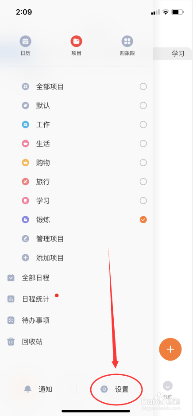The height and width of the screenshot is (416, 193).
Task: Open the 四象限 quadrant icon
Action: (x=127, y=41)
